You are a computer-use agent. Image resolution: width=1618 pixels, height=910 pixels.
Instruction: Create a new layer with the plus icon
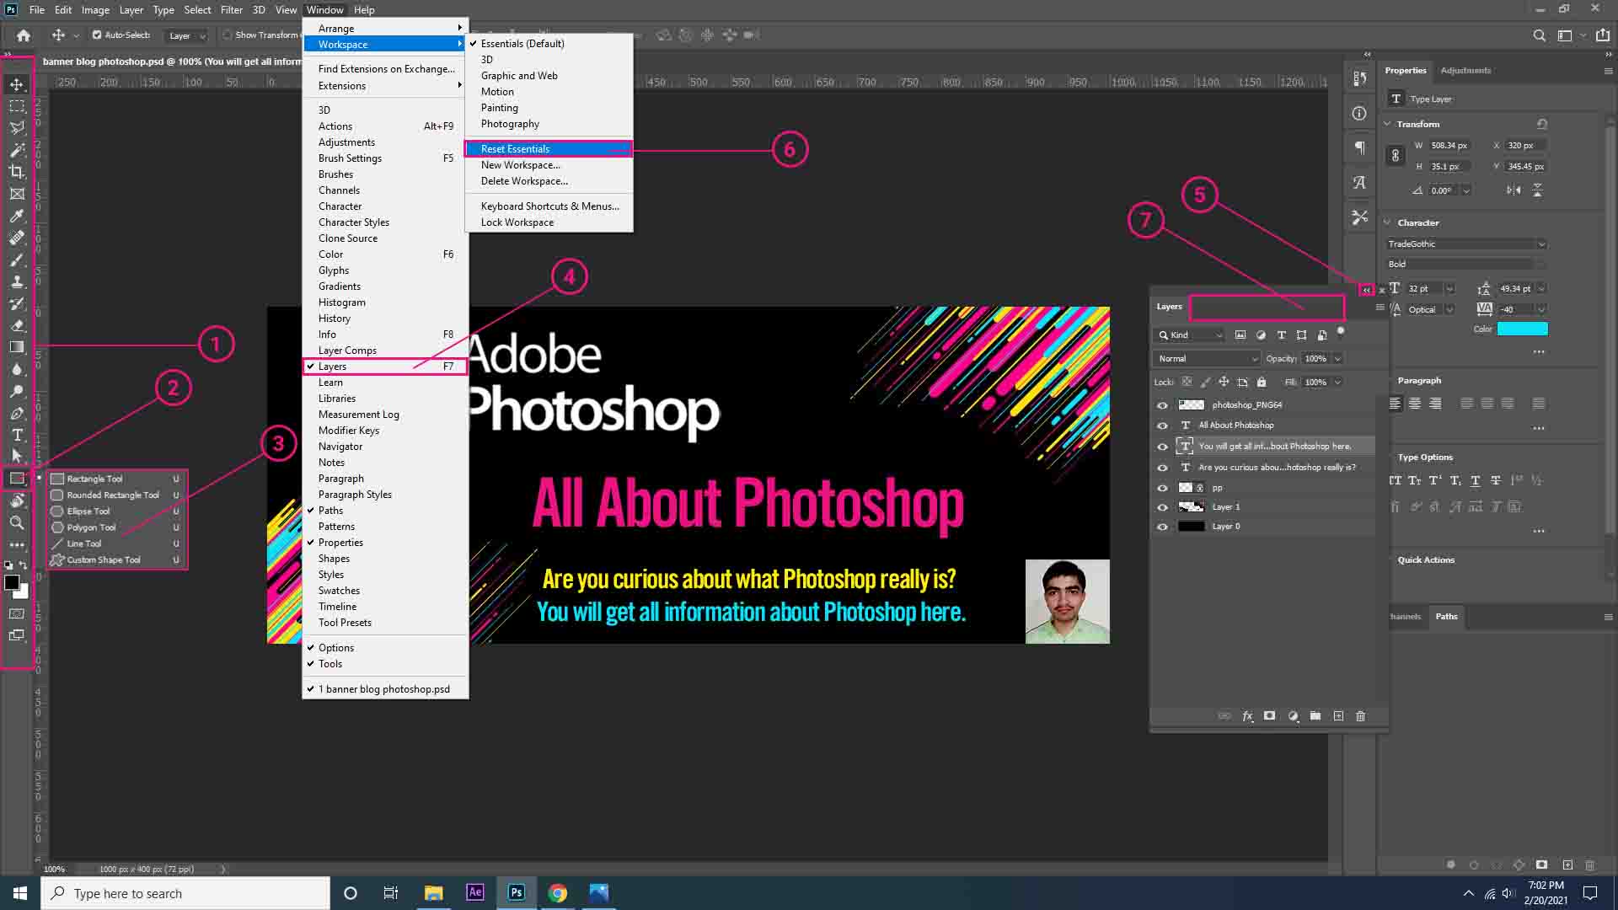pos(1338,716)
